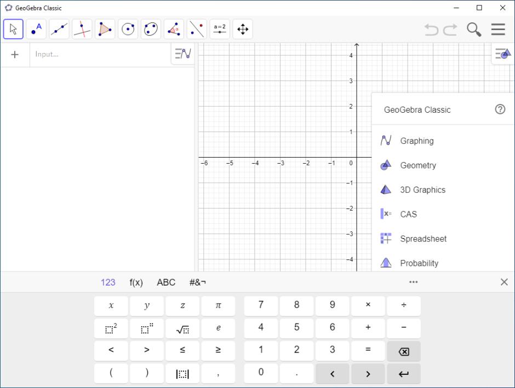Select the Line through two points tool
515x388 pixels.
click(x=59, y=29)
